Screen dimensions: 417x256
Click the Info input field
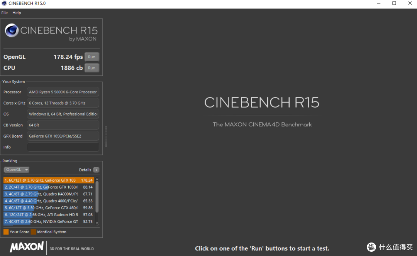[63, 147]
